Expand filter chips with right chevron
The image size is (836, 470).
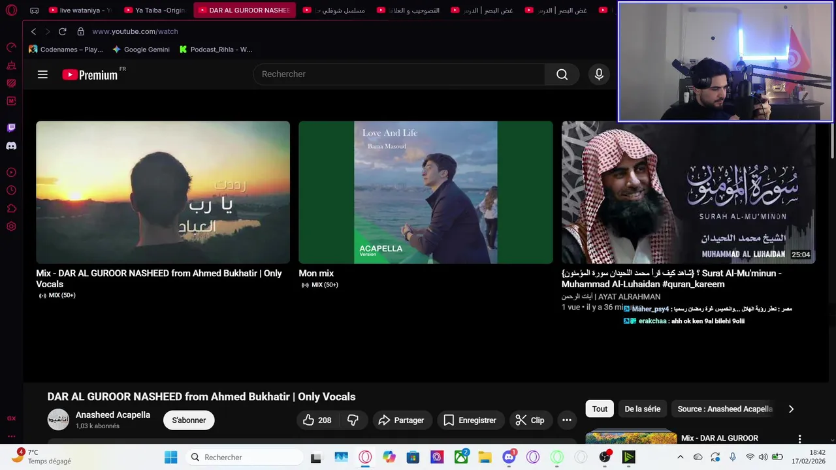pyautogui.click(x=791, y=409)
